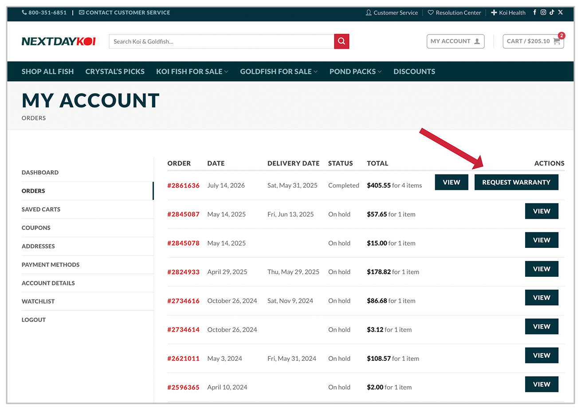
Task: Click Request Warranty button
Action: tap(516, 182)
